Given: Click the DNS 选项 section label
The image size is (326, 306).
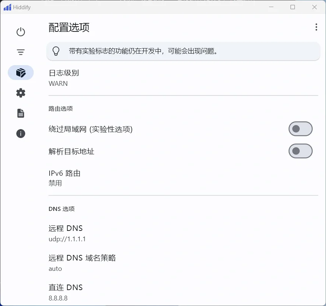Looking at the screenshot, I should click(61, 208).
